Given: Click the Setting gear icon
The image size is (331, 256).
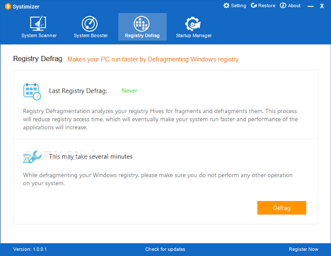Looking at the screenshot, I should pos(227,6).
